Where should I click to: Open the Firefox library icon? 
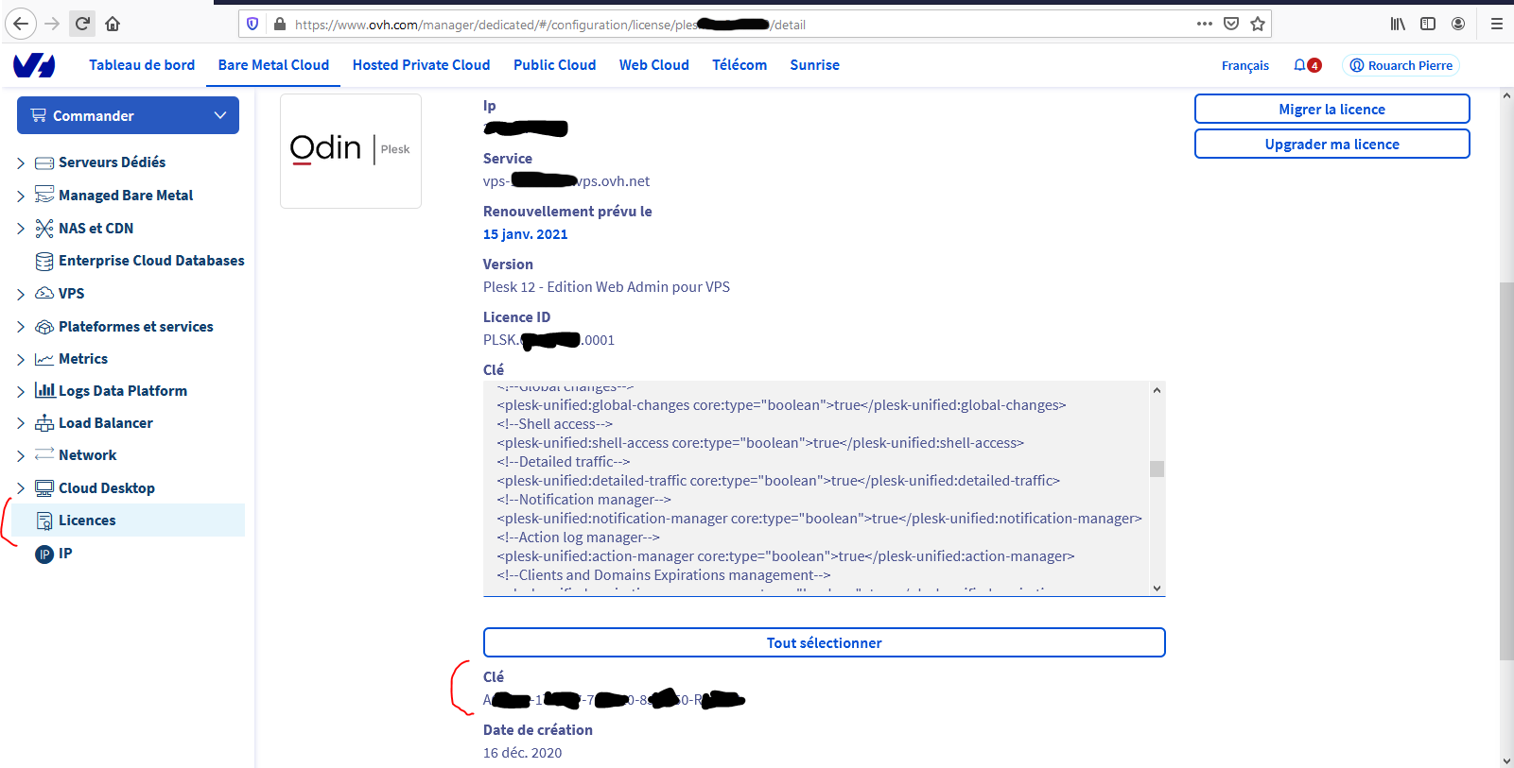1398,24
